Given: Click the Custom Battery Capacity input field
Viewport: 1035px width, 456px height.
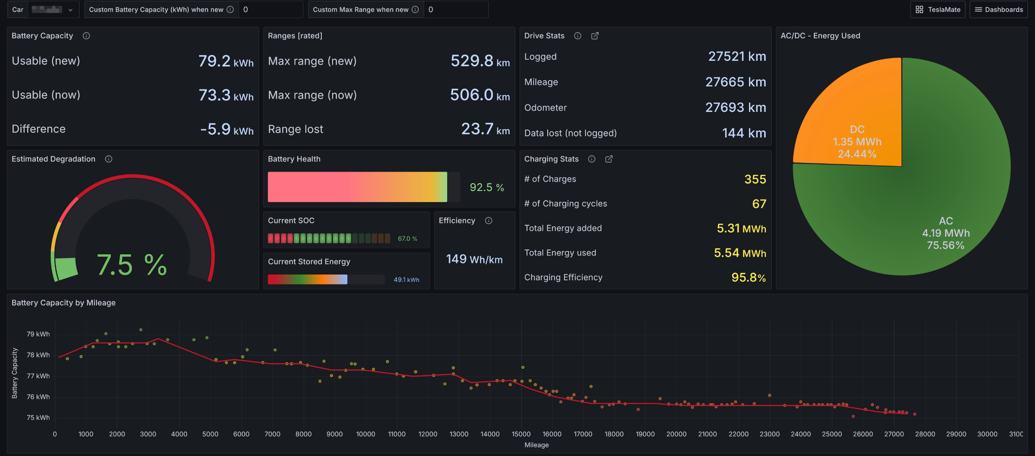Looking at the screenshot, I should 270,10.
